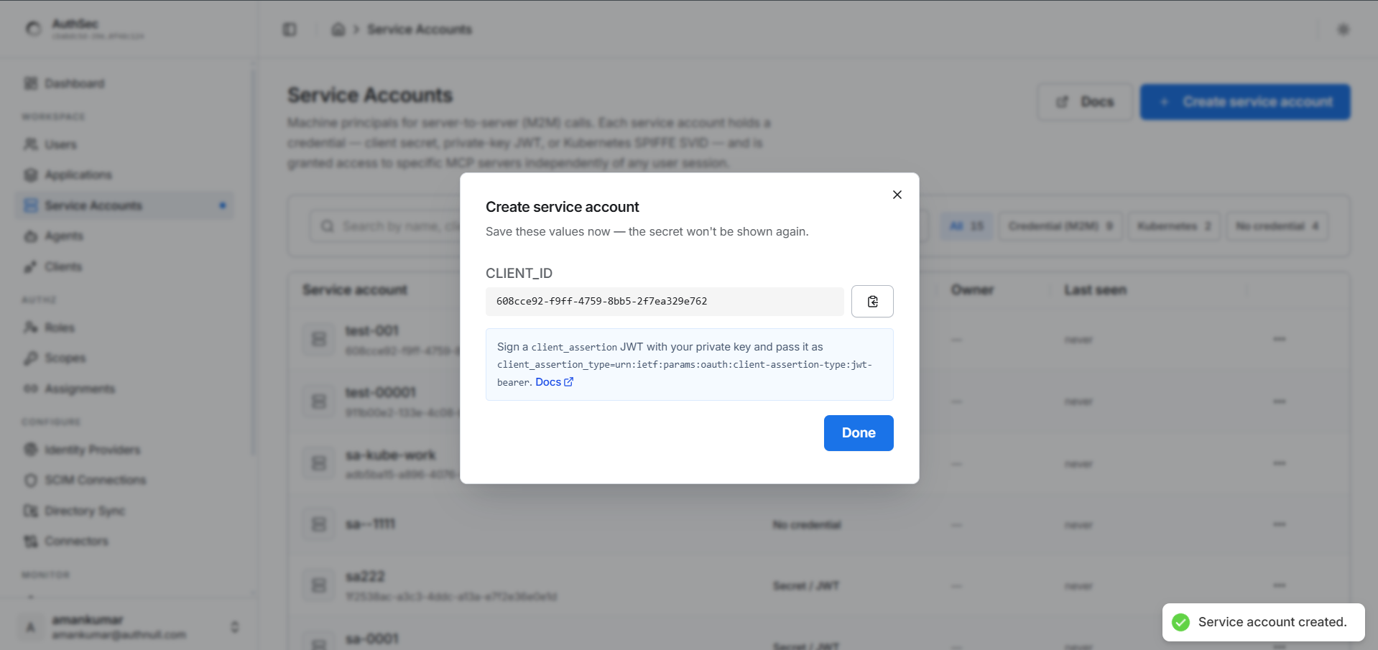
Task: Copy the CLIENT_ID value to clipboard
Action: 872,302
